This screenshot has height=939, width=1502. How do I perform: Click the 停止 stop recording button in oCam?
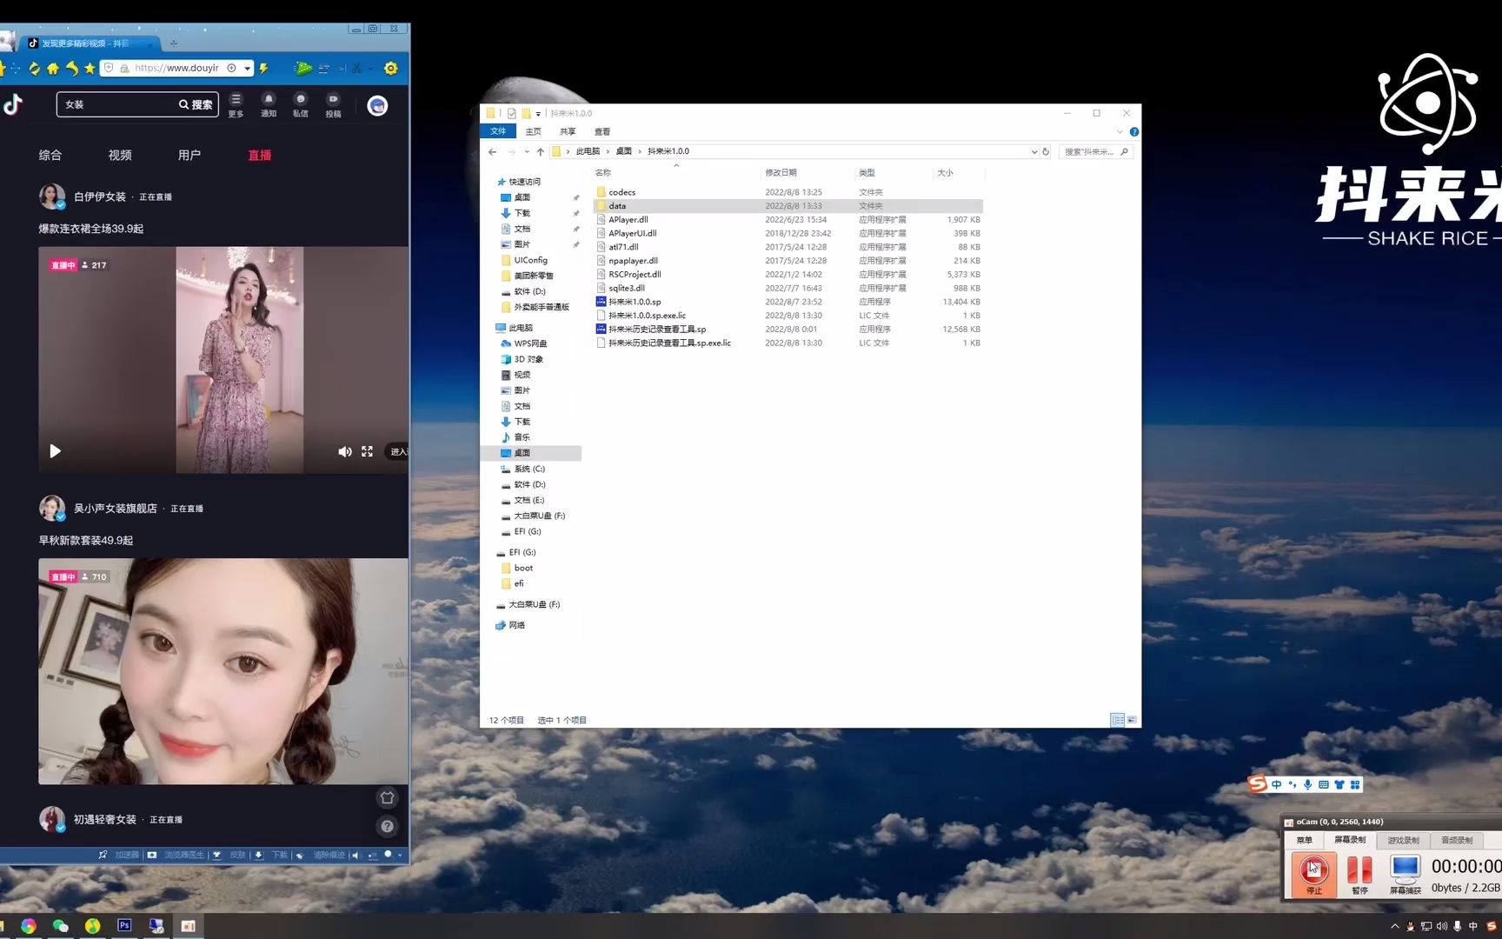point(1313,873)
